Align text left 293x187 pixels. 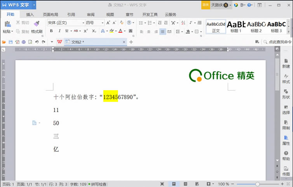point(141,31)
